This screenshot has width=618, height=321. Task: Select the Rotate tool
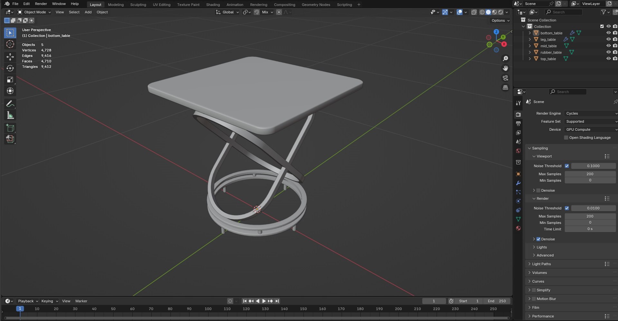point(10,68)
